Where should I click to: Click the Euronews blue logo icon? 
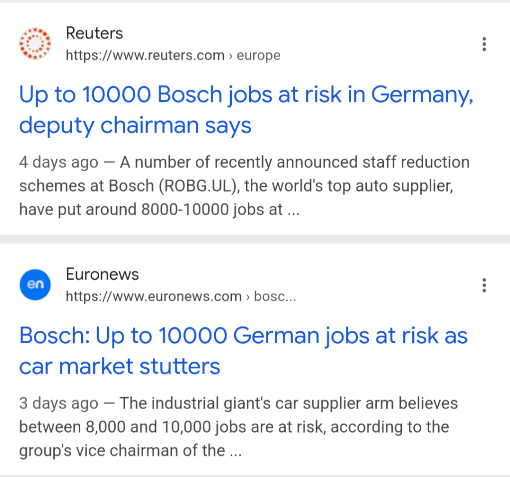(35, 285)
